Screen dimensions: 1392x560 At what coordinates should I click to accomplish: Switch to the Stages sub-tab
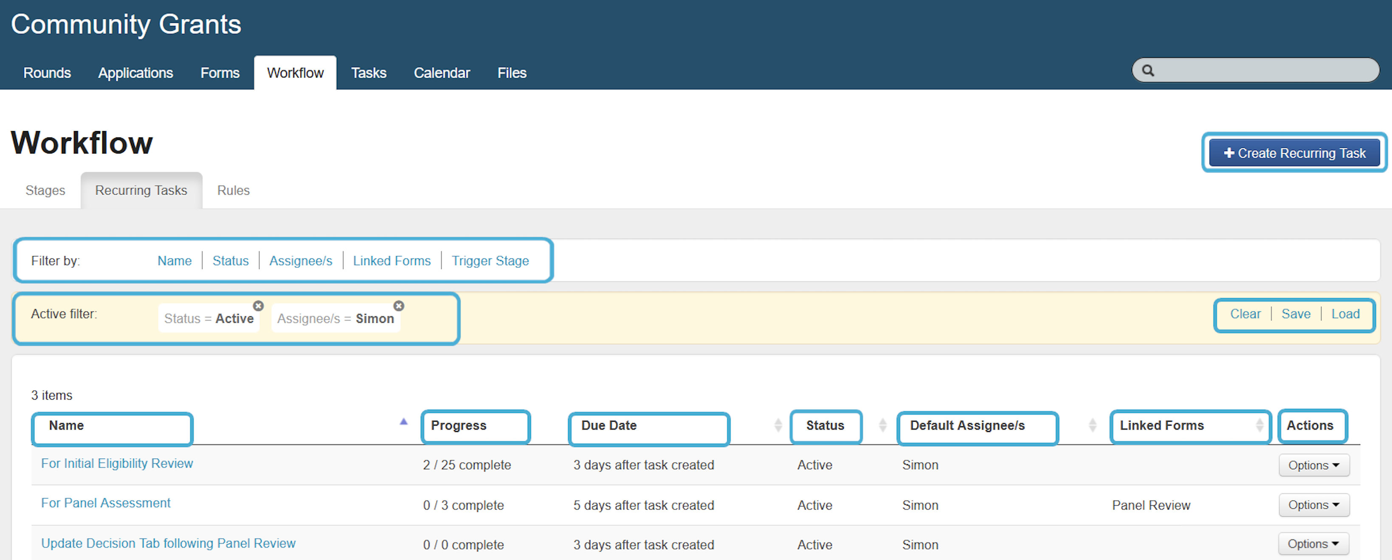coord(45,190)
